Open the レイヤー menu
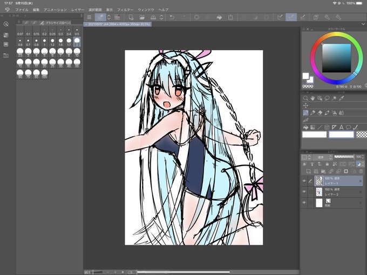The width and height of the screenshot is (367, 275). [78, 10]
